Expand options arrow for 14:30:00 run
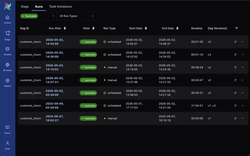The width and height of the screenshot is (250, 156). [243, 54]
